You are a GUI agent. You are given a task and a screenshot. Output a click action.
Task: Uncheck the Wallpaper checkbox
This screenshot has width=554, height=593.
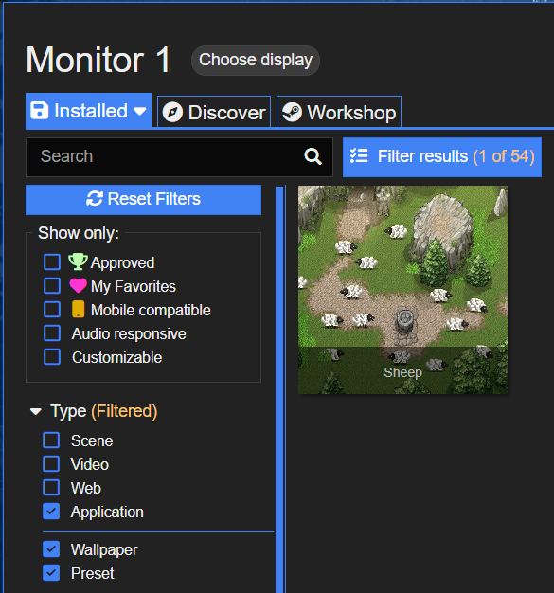51,549
